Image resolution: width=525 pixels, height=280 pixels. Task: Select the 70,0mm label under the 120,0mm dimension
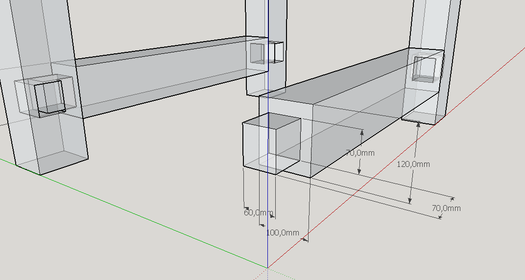point(446,209)
